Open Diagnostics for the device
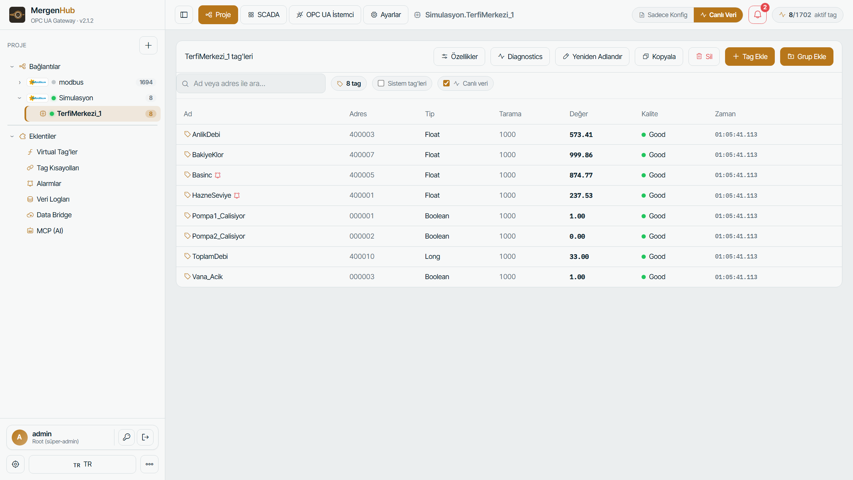Viewport: 853px width, 480px height. 520,57
